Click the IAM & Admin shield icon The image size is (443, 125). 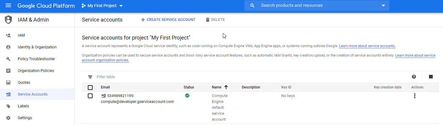click(8, 20)
